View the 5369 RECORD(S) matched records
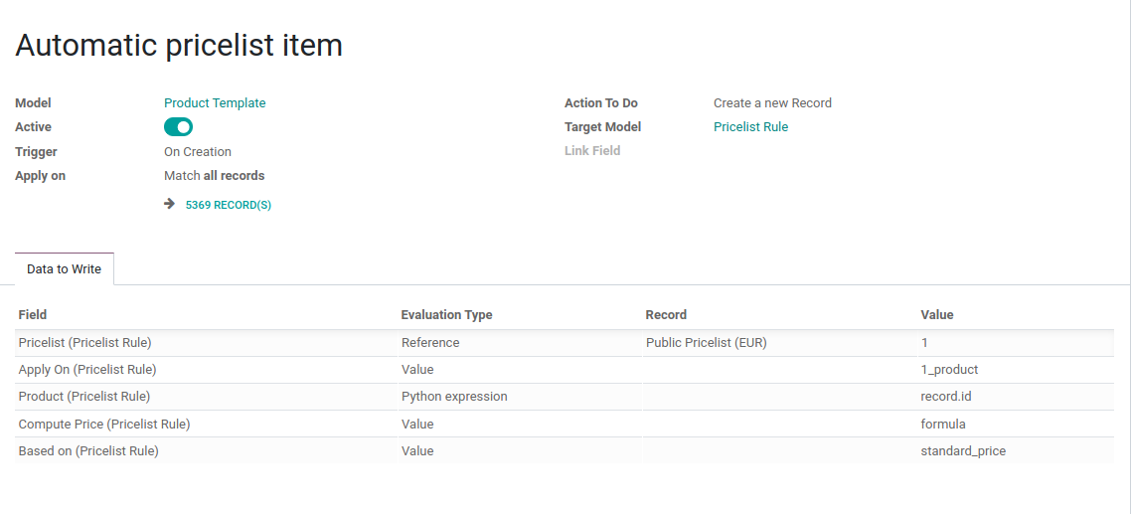Viewport: 1131px width, 514px height. (x=229, y=205)
